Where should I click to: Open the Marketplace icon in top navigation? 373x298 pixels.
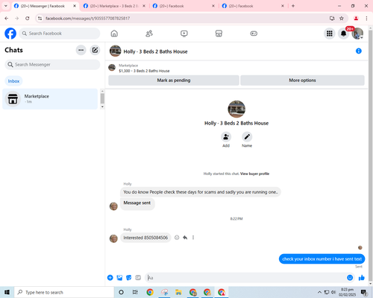click(x=219, y=34)
